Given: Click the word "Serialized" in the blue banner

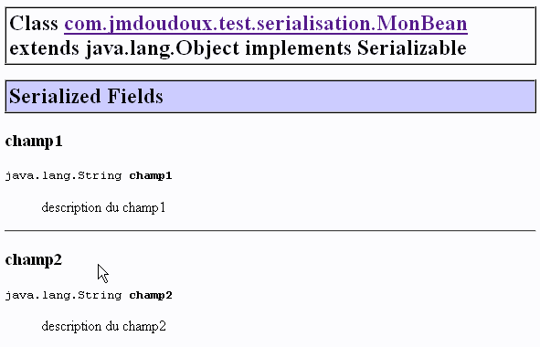Looking at the screenshot, I should point(55,96).
